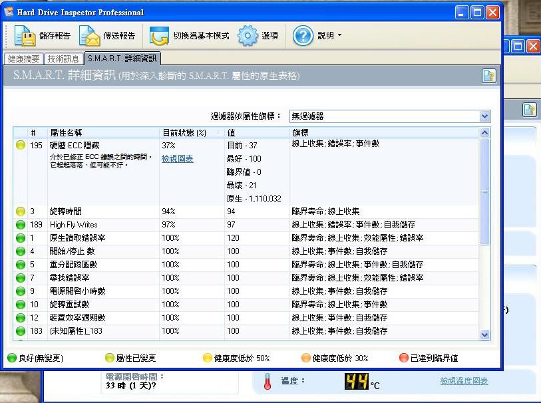
Task: Click the status dot for High Fly Writes
Action: point(21,225)
